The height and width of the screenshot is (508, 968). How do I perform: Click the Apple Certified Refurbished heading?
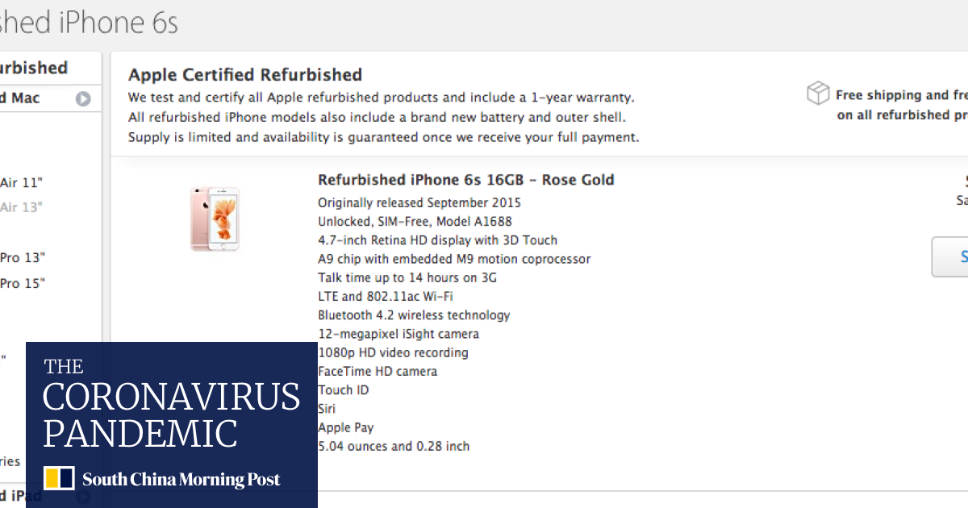pos(245,75)
